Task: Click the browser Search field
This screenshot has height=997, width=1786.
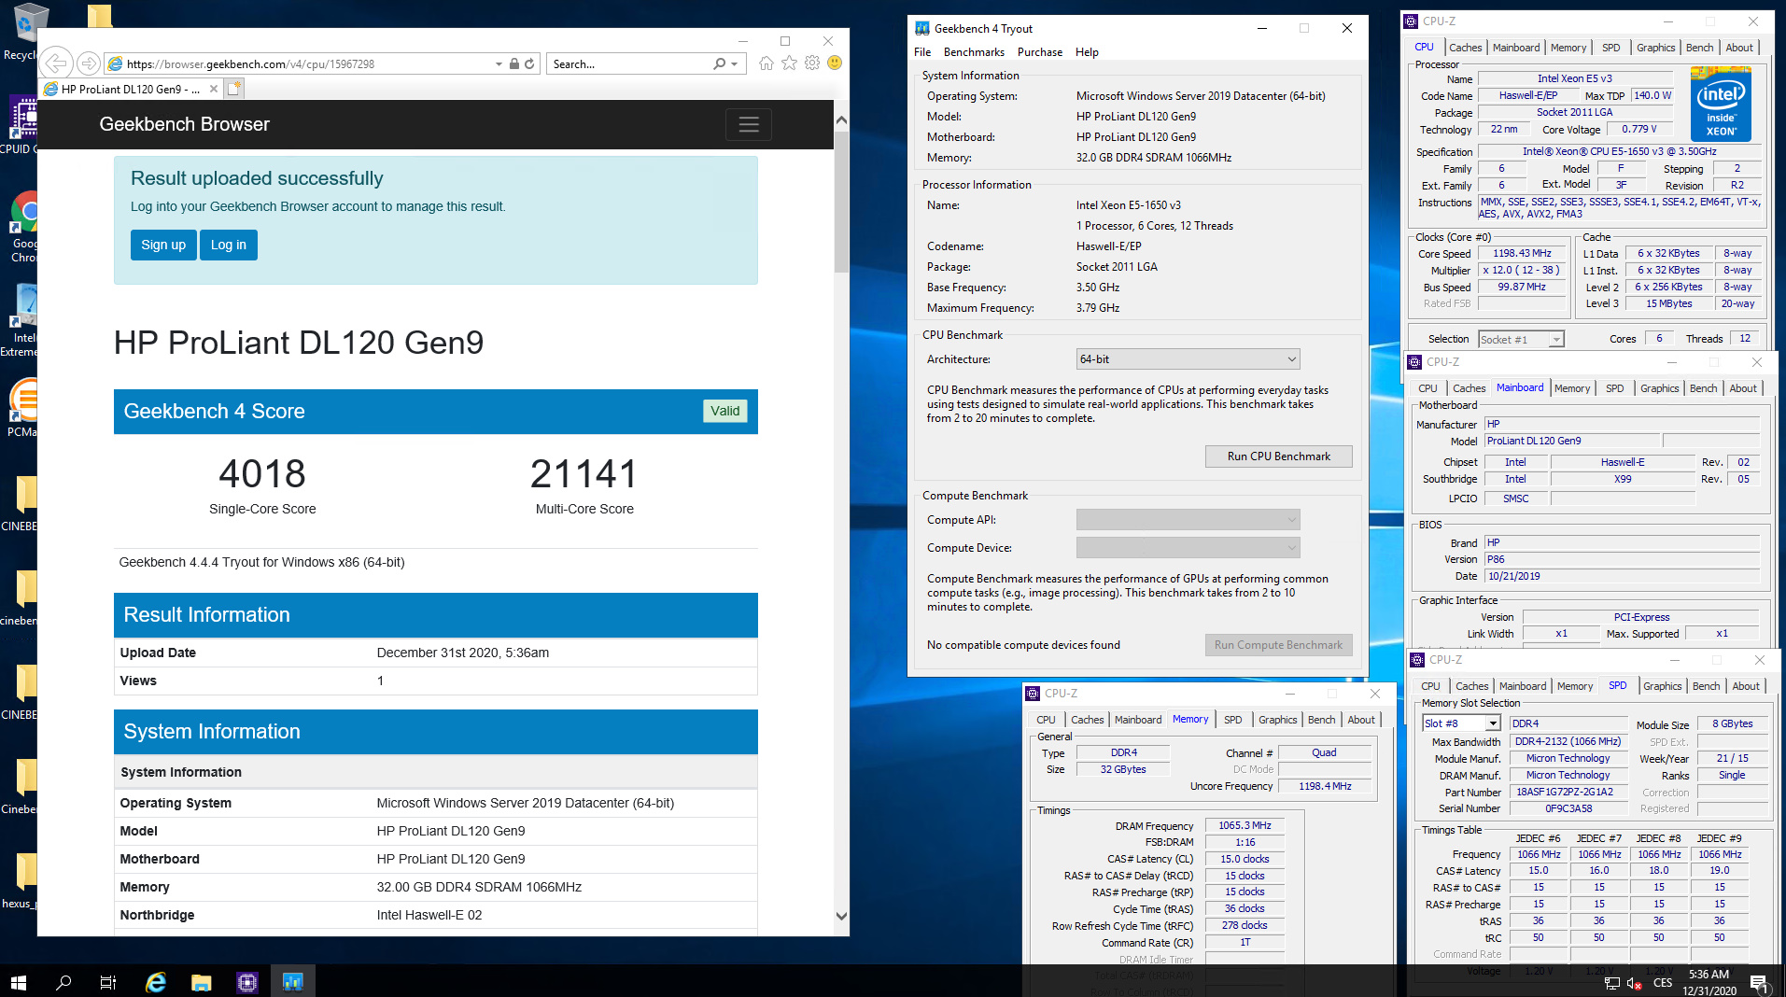Action: pyautogui.click(x=630, y=64)
